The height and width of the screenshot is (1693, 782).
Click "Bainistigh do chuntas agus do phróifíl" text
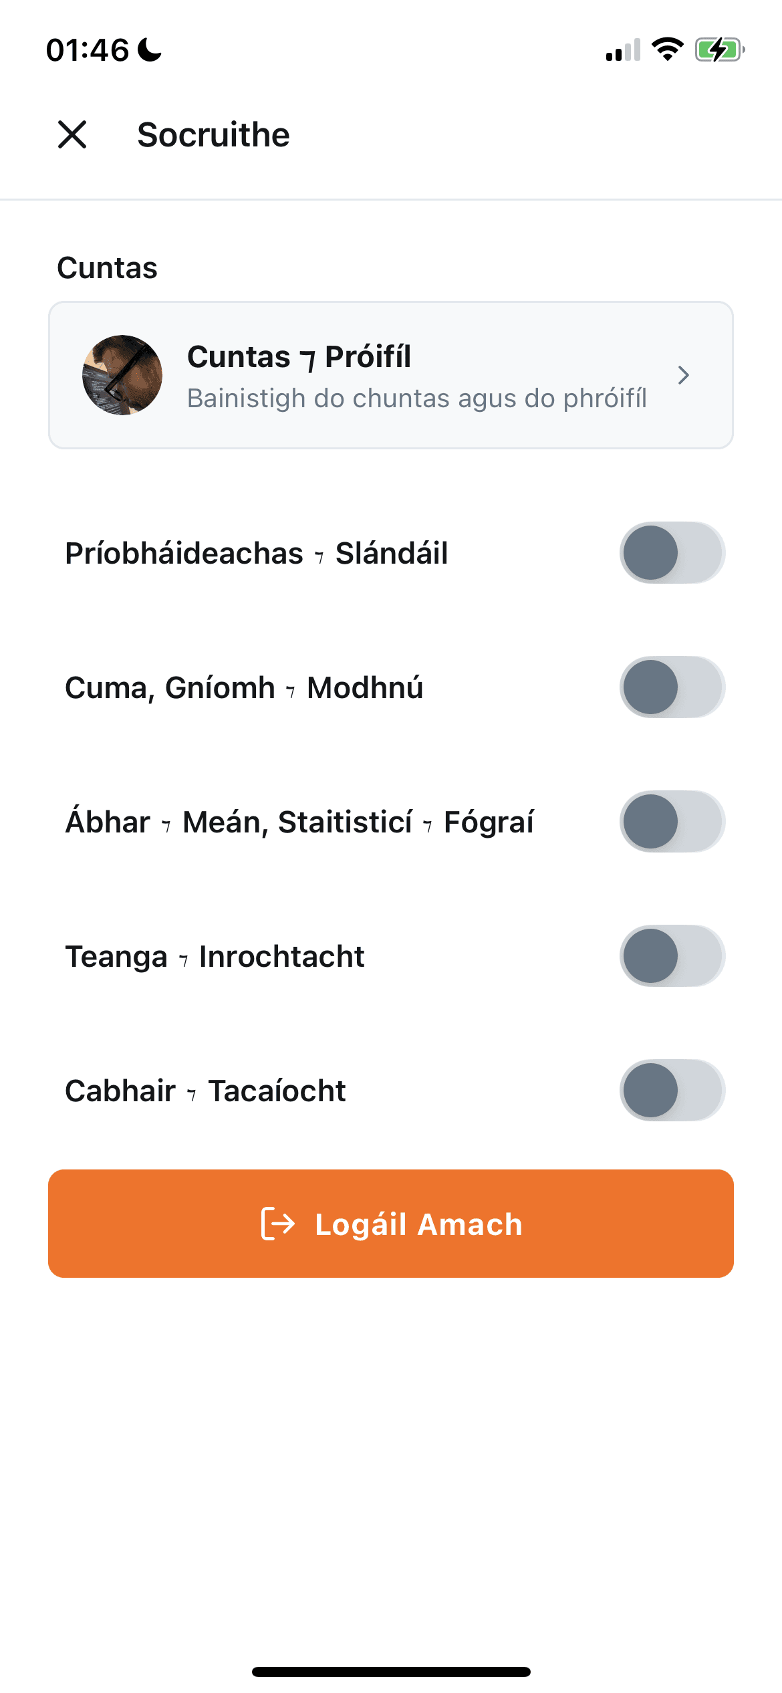417,399
